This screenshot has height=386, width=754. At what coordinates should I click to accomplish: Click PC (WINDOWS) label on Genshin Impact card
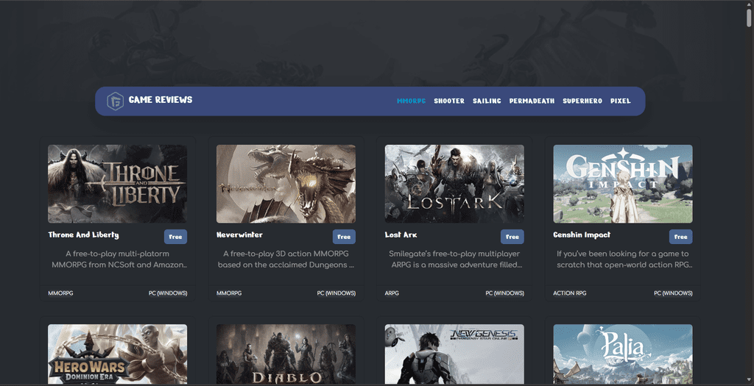point(673,293)
